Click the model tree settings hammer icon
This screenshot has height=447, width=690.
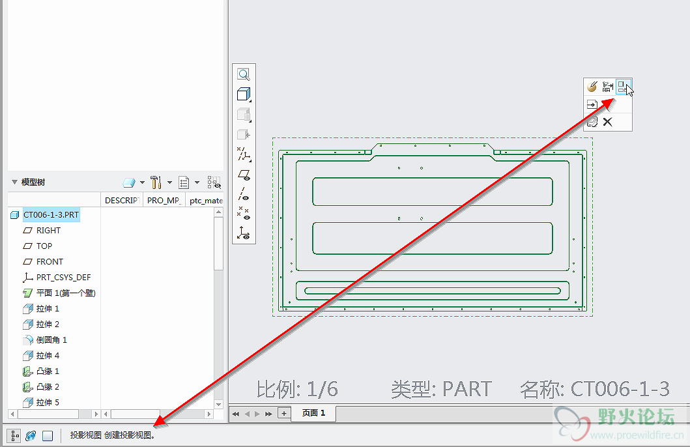pos(156,182)
